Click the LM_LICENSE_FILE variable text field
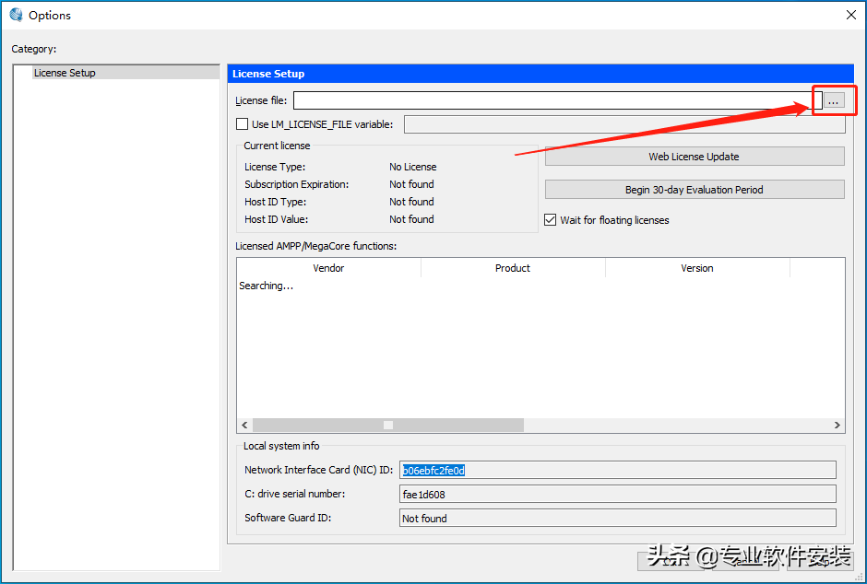The image size is (867, 584). (x=624, y=124)
